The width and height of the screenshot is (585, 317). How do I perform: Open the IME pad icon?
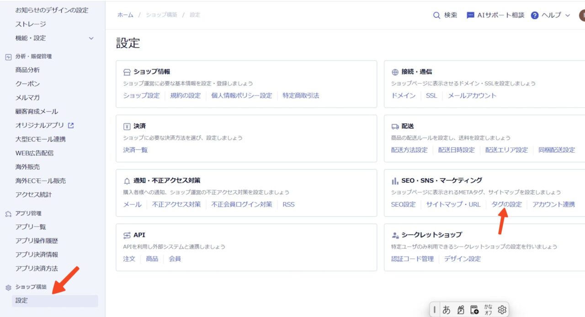click(460, 310)
